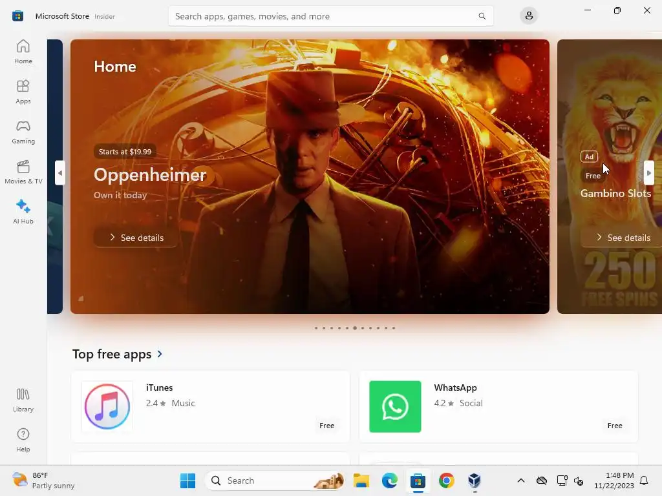Open the Windows Start menu
Screen dimensions: 662x496
[187, 480]
